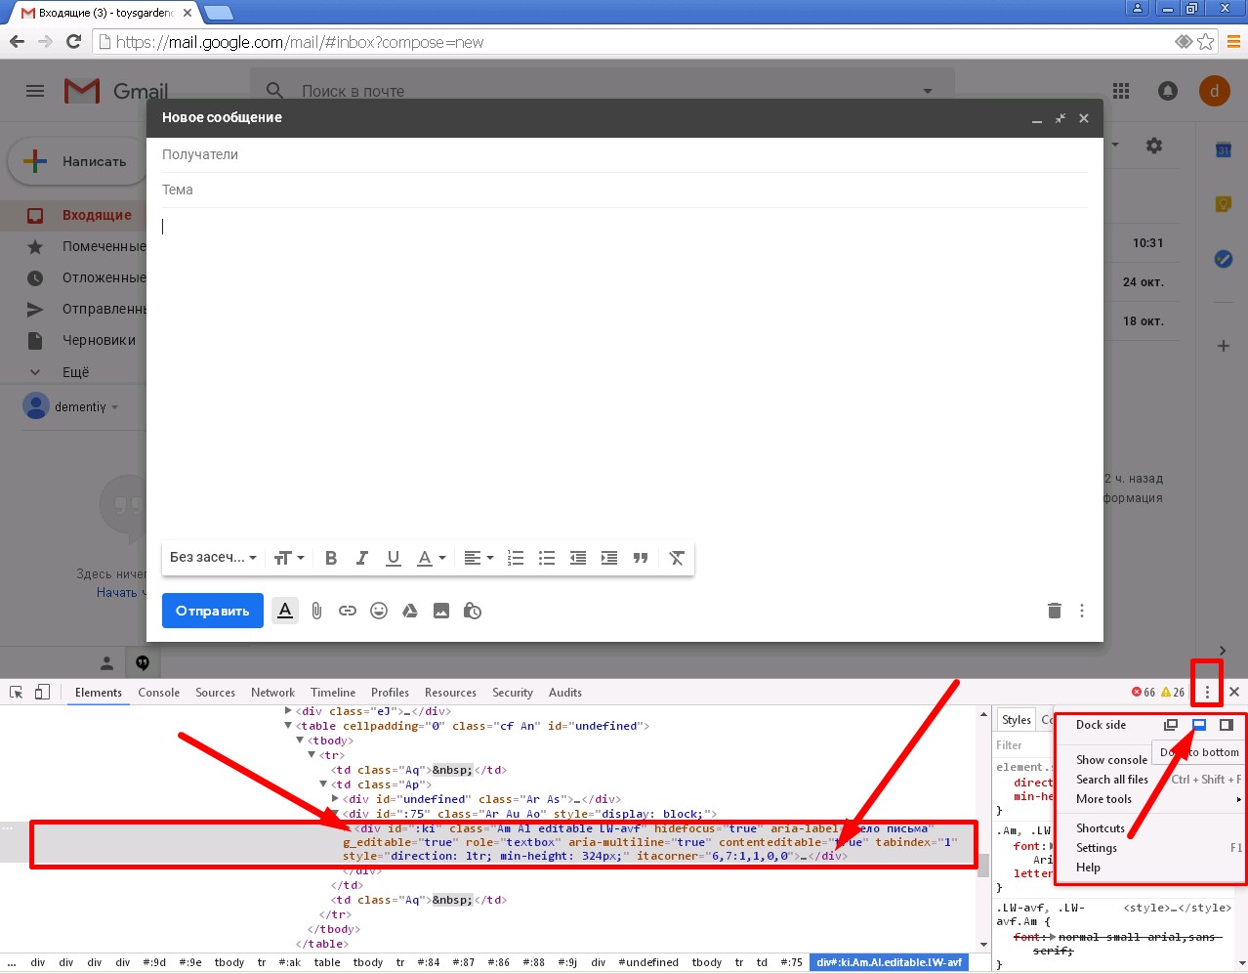
Task: Click the Отправить send button
Action: click(x=213, y=611)
